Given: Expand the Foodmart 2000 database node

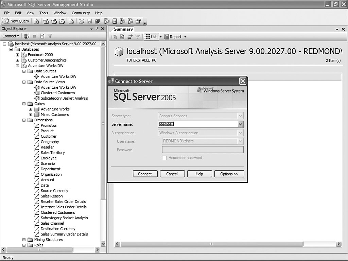Looking at the screenshot, I should click(18, 55).
